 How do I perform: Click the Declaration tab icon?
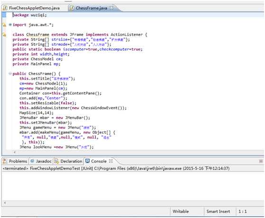[x=57, y=161]
